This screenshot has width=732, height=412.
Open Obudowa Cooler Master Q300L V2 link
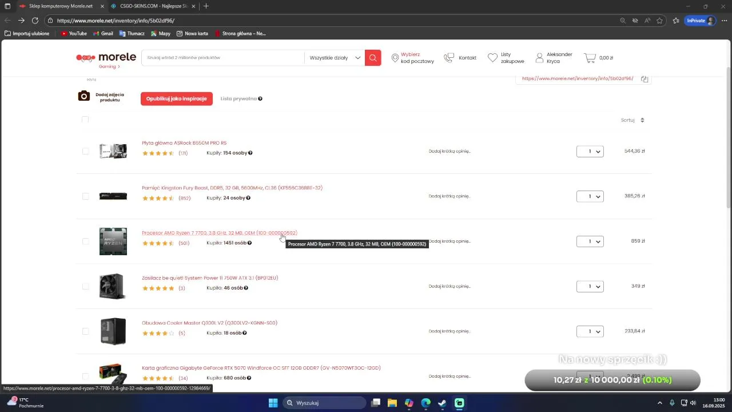pyautogui.click(x=209, y=323)
